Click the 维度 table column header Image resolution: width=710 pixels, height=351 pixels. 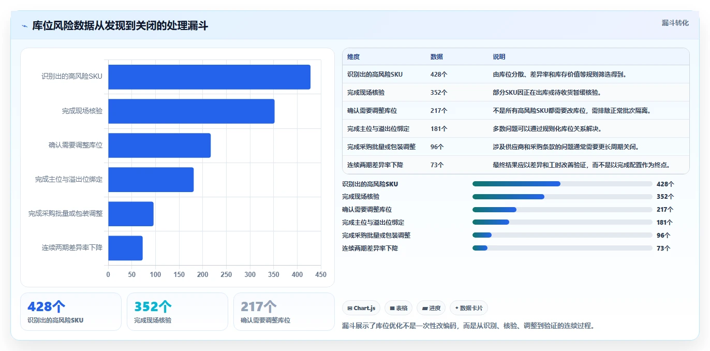pos(353,57)
